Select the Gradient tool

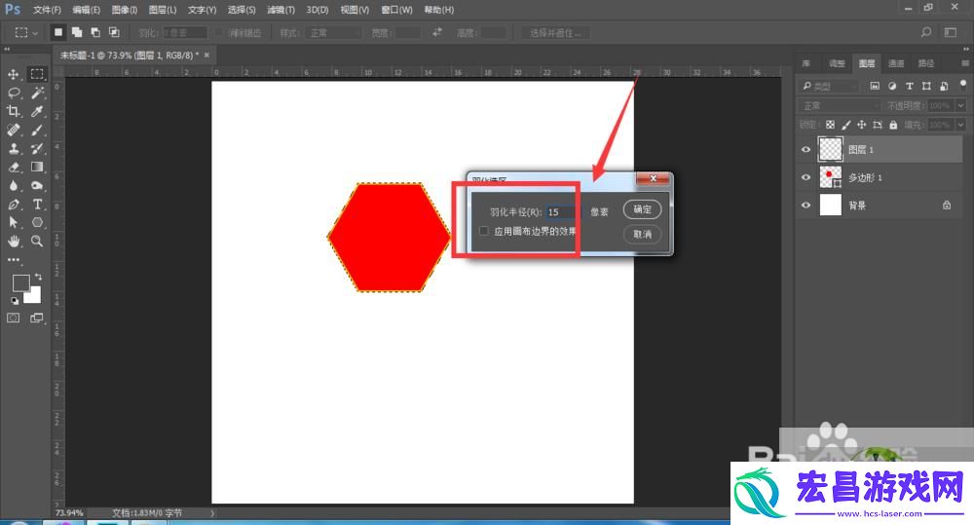pos(37,167)
